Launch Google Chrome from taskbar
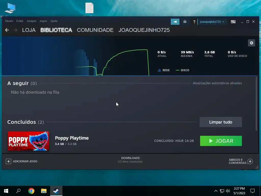261x196 pixels. [31, 191]
